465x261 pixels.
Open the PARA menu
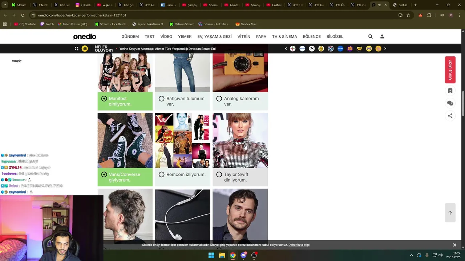pyautogui.click(x=261, y=37)
